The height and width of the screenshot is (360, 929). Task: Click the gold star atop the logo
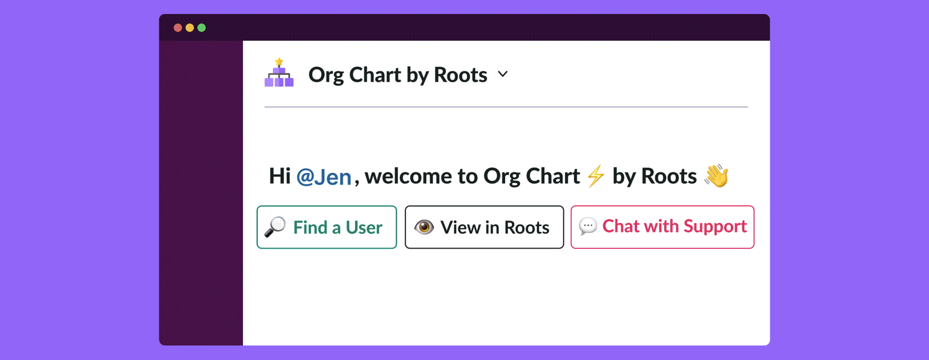click(279, 62)
